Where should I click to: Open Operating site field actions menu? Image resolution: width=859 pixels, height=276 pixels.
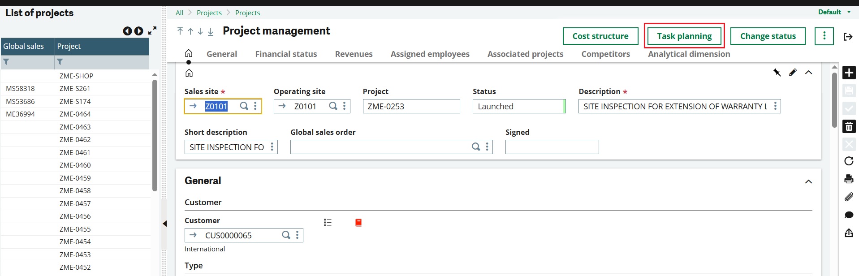tap(344, 106)
